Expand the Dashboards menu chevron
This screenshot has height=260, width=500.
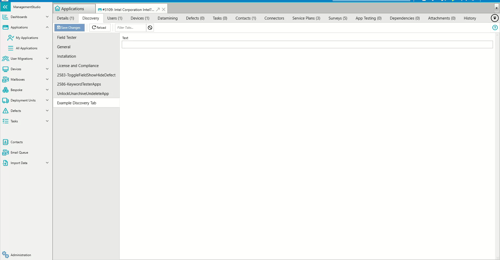coord(47,17)
